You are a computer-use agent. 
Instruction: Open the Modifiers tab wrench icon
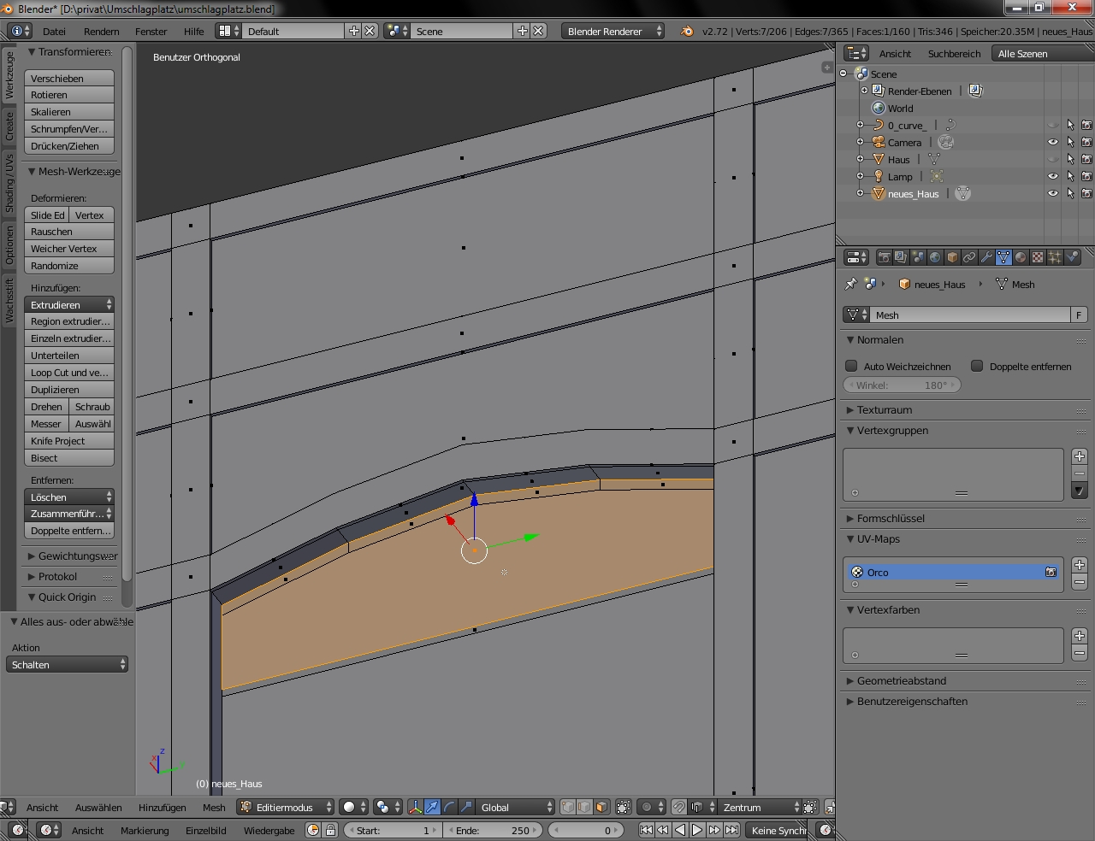pos(986,257)
